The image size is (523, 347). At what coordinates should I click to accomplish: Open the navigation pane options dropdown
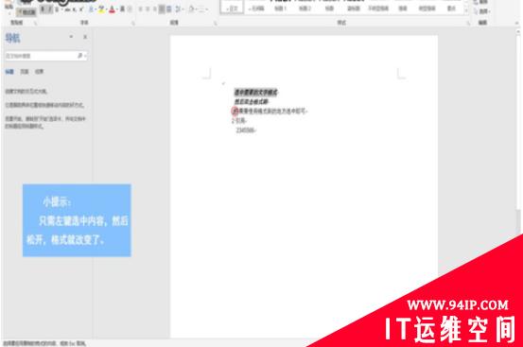click(x=71, y=37)
